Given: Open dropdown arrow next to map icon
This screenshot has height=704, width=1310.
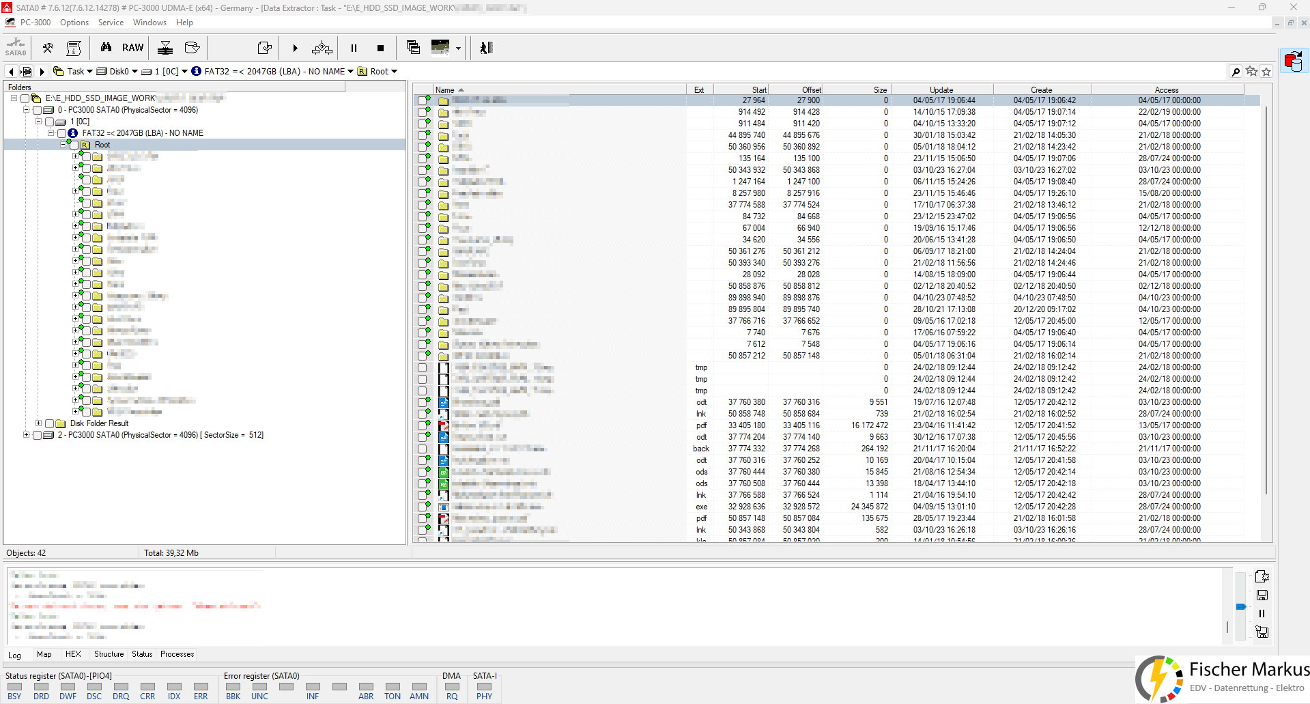Looking at the screenshot, I should click(458, 48).
